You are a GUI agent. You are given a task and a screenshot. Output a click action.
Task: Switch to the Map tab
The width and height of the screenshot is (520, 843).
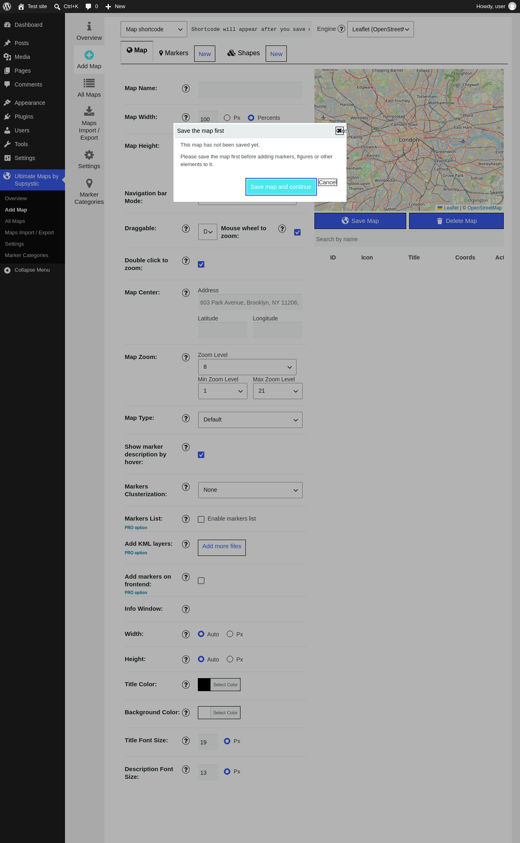137,51
